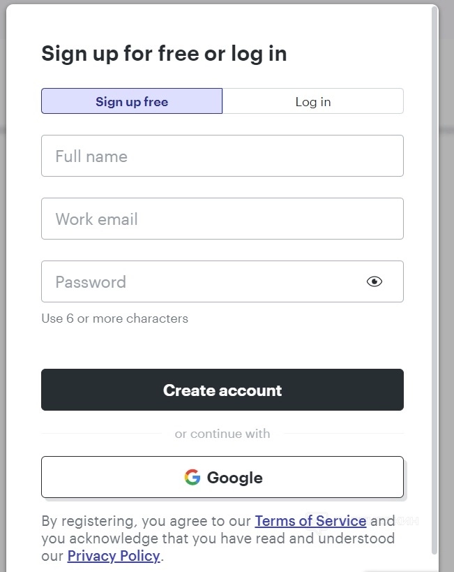
Task: Focus the Full name input field
Action: 222,156
